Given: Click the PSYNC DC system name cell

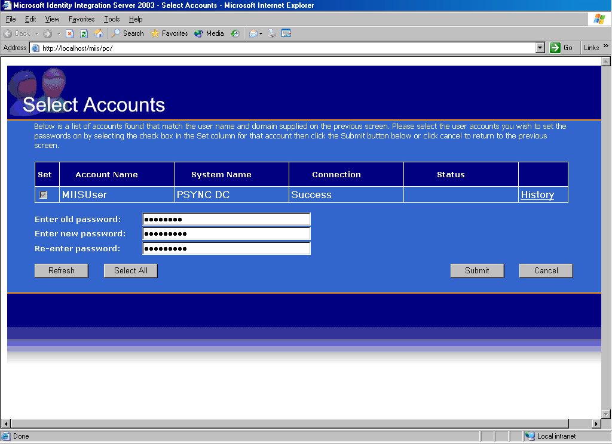Looking at the screenshot, I should click(231, 195).
